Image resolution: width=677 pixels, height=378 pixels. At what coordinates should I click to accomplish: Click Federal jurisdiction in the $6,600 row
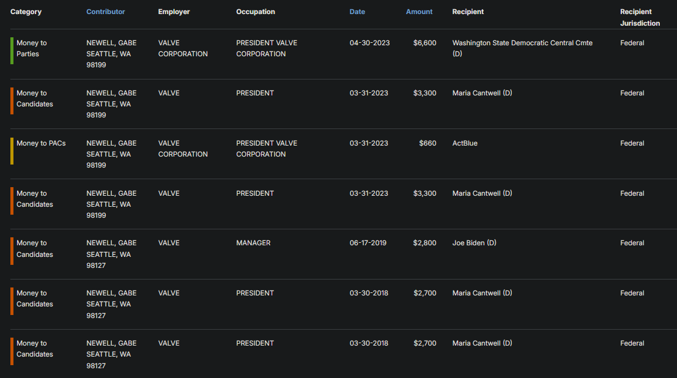tap(632, 43)
